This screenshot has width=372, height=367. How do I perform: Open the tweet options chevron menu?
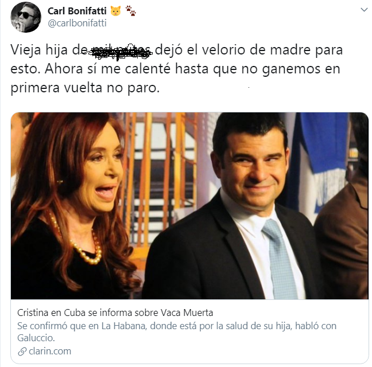click(x=364, y=10)
